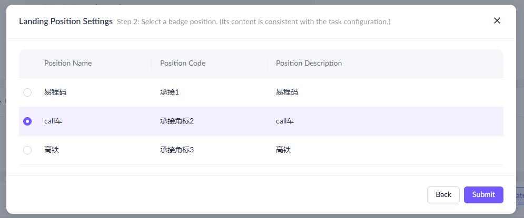Click the position code 承接角标2
Viewport: 524px width, 218px height.
pos(177,121)
